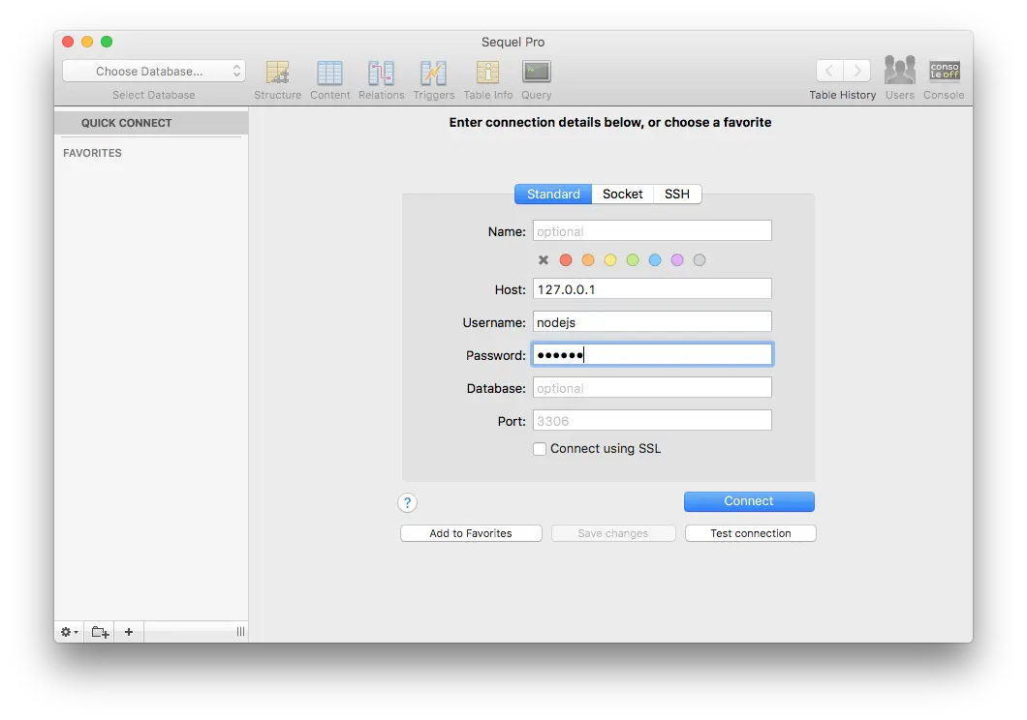Open the Table Info icon

[x=487, y=72]
